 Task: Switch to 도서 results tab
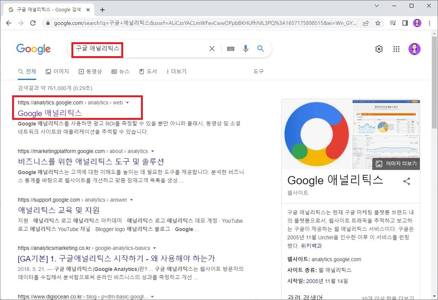tap(148, 72)
